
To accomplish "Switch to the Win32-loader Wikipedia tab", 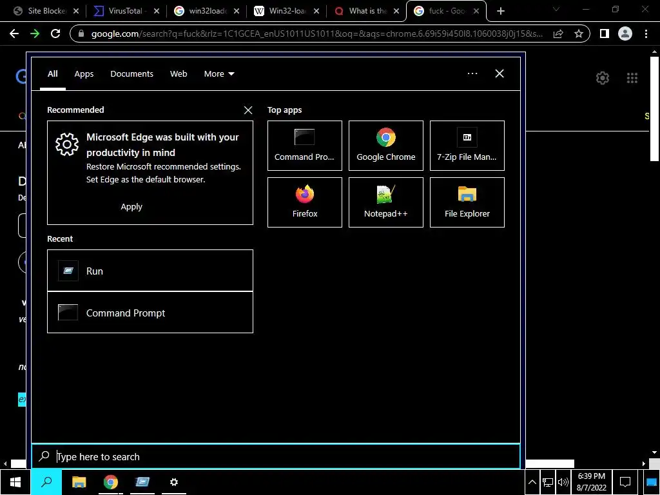I will coord(287,12).
